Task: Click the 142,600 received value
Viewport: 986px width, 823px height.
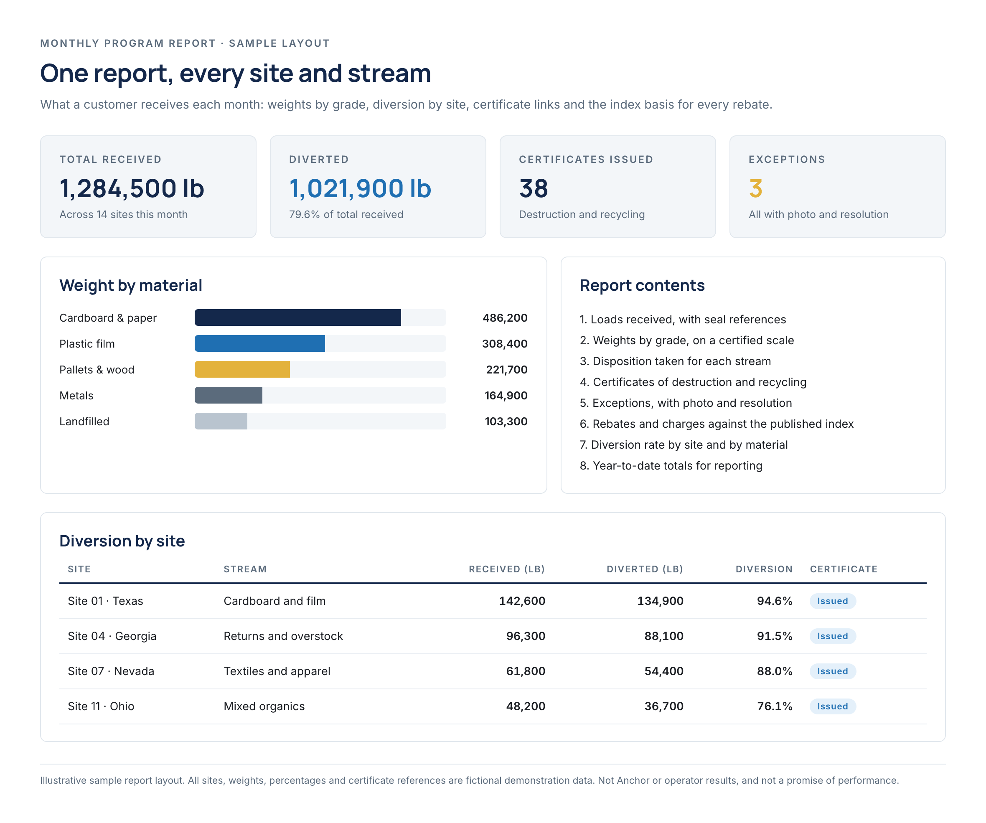Action: coord(522,601)
